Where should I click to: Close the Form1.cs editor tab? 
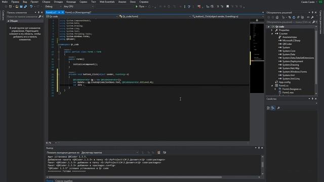point(63,12)
